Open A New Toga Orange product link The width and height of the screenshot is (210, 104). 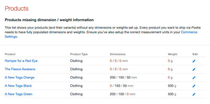tap(20, 77)
